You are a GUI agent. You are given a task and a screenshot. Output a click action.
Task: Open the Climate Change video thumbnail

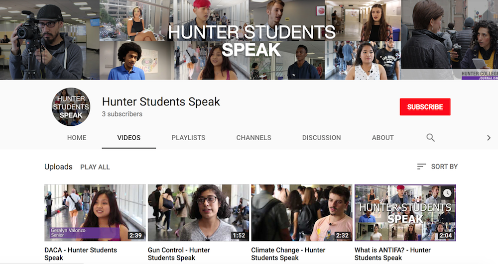[302, 213]
